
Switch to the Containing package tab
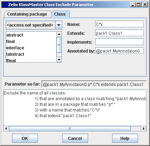click(28, 14)
